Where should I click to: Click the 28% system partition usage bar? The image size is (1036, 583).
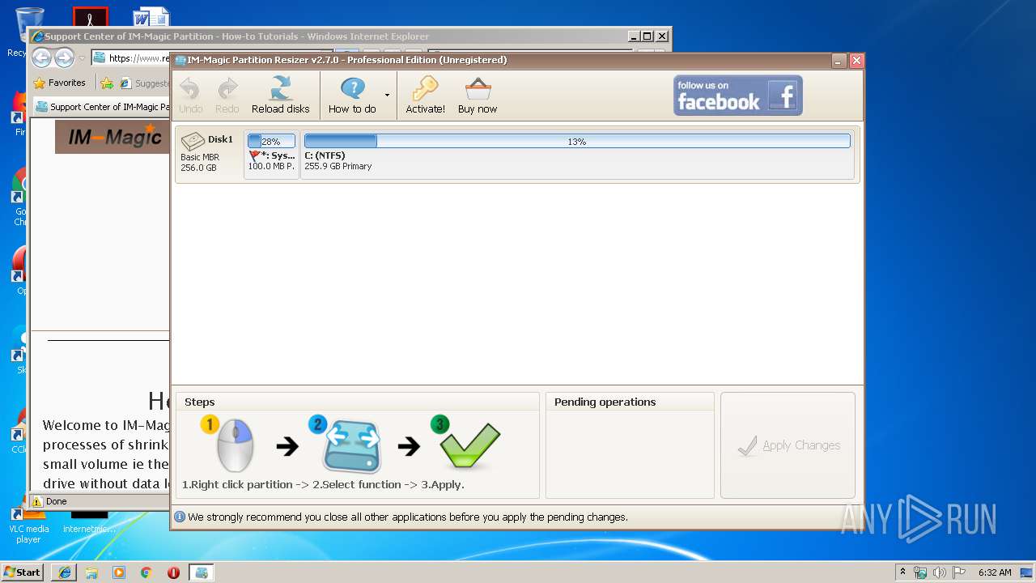click(271, 141)
